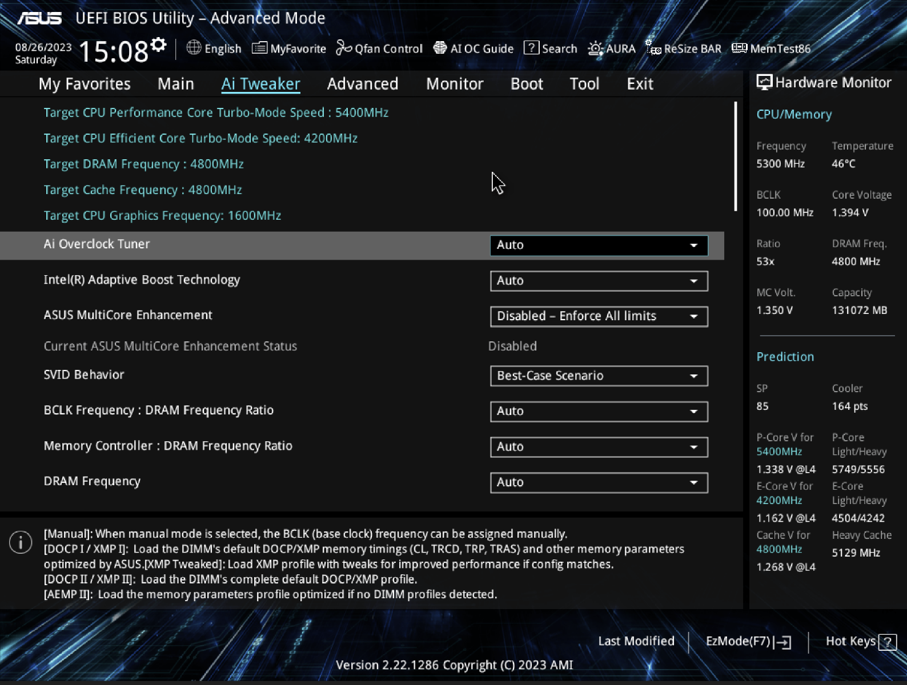907x685 pixels.
Task: Click the Search label in top bar
Action: click(559, 49)
